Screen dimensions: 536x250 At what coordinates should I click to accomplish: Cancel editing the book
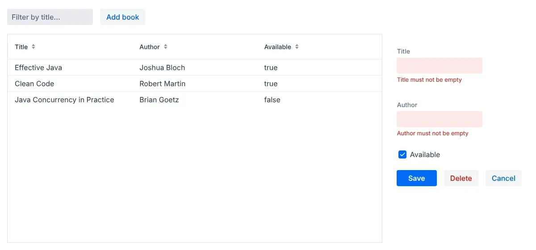click(x=503, y=178)
